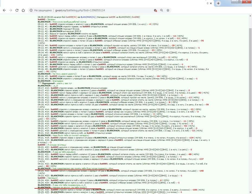
Task: Click chat line 'kot095 : Заказан'
Action: [x=47, y=20]
